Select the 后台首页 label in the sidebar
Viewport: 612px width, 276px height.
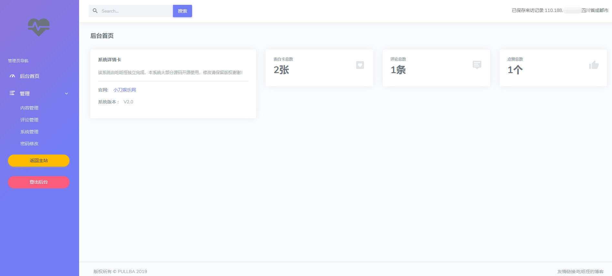(30, 76)
